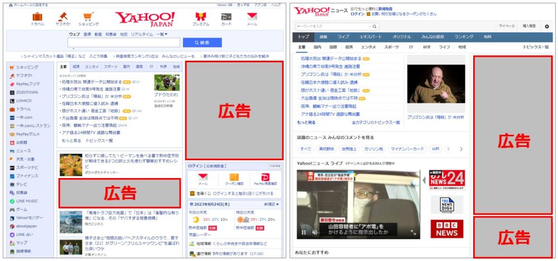Viewport: 558px width, 261px height.
Task: Select the 高校野球 topic tag
Action: (x=326, y=149)
